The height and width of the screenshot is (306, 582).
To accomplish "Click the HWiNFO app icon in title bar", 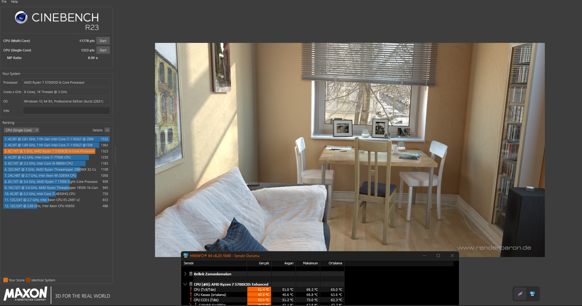I will (x=185, y=256).
